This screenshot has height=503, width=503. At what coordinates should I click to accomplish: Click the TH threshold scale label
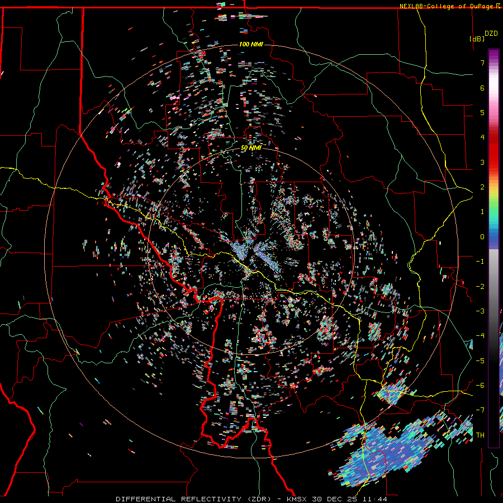[480, 435]
